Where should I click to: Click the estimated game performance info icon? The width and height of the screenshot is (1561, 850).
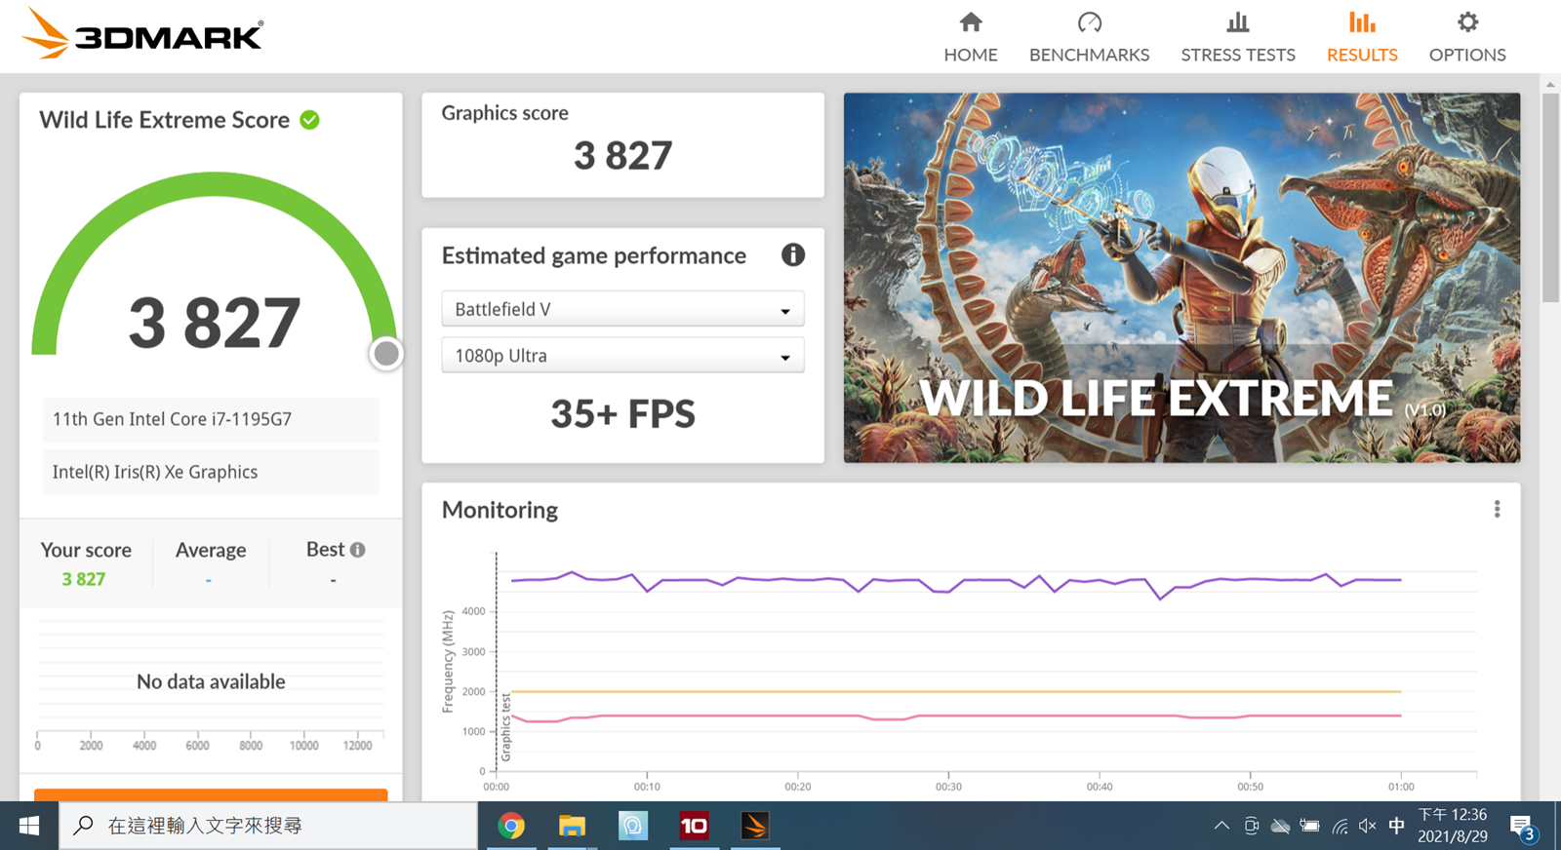tap(792, 255)
